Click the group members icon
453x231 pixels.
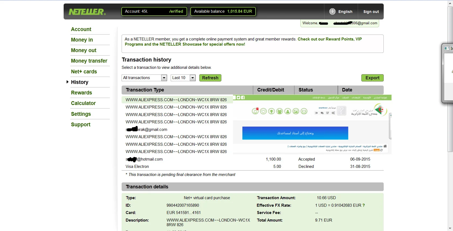point(280,111)
